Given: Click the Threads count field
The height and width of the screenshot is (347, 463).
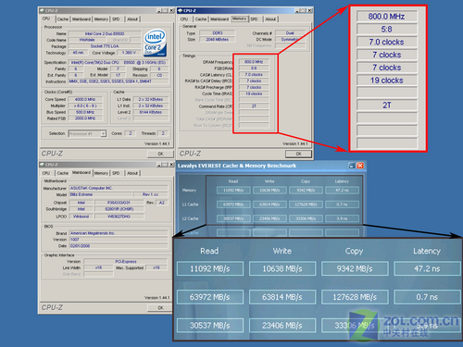Looking at the screenshot, I should point(163,133).
